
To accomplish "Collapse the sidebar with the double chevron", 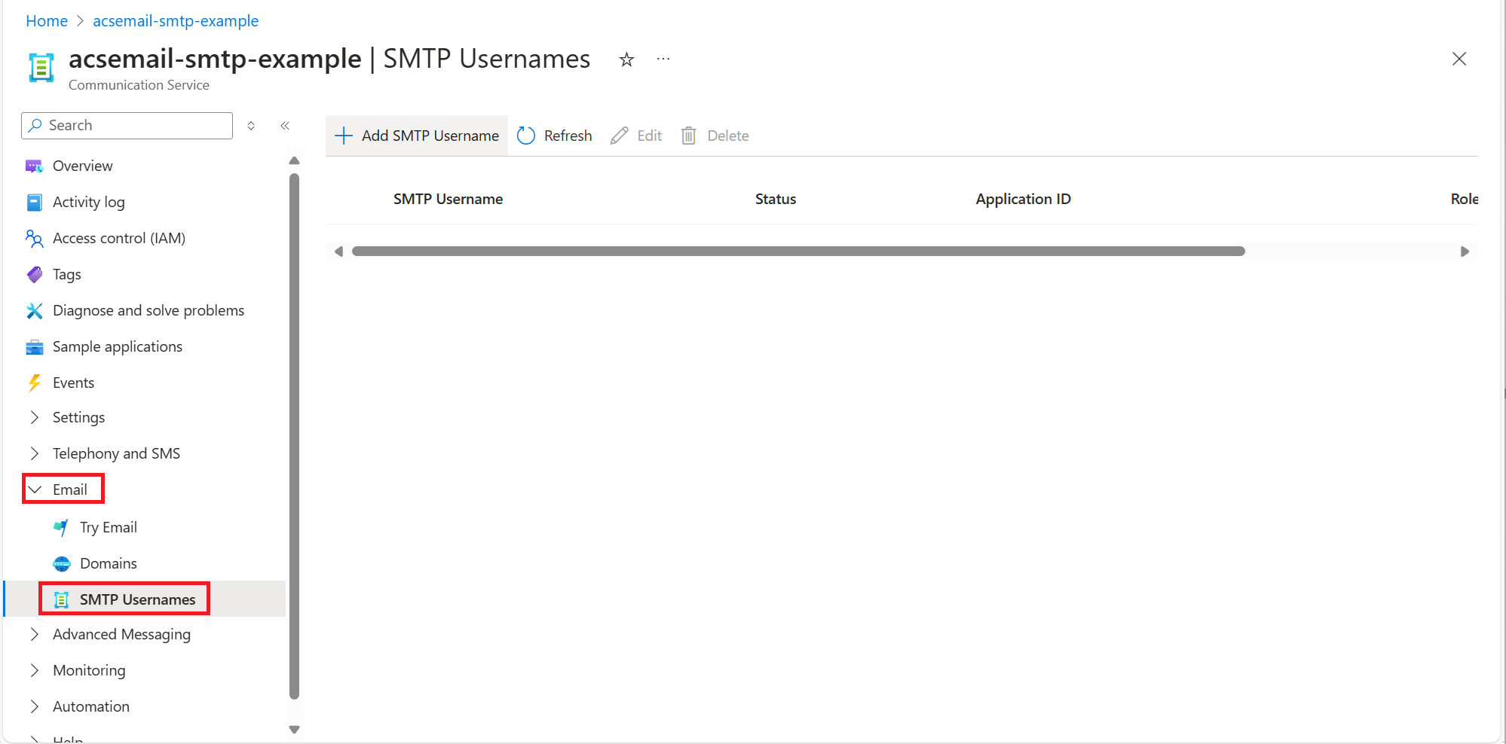I will pyautogui.click(x=285, y=126).
